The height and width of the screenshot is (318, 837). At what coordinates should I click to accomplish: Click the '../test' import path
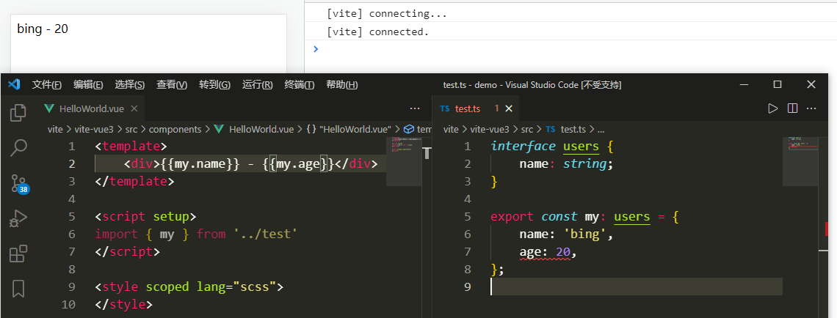tap(265, 234)
